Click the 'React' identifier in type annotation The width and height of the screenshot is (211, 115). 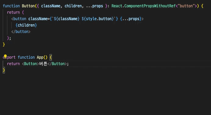(x=117, y=6)
